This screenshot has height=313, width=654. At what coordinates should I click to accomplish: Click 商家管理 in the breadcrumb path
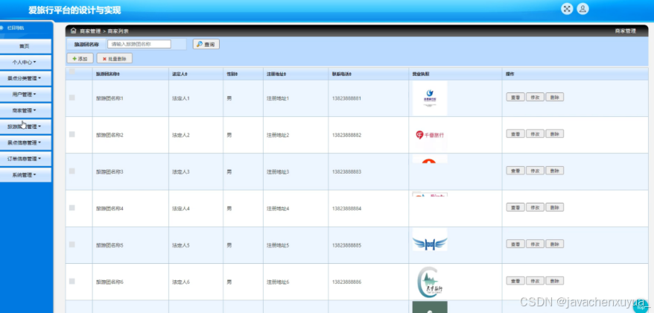[x=90, y=31]
